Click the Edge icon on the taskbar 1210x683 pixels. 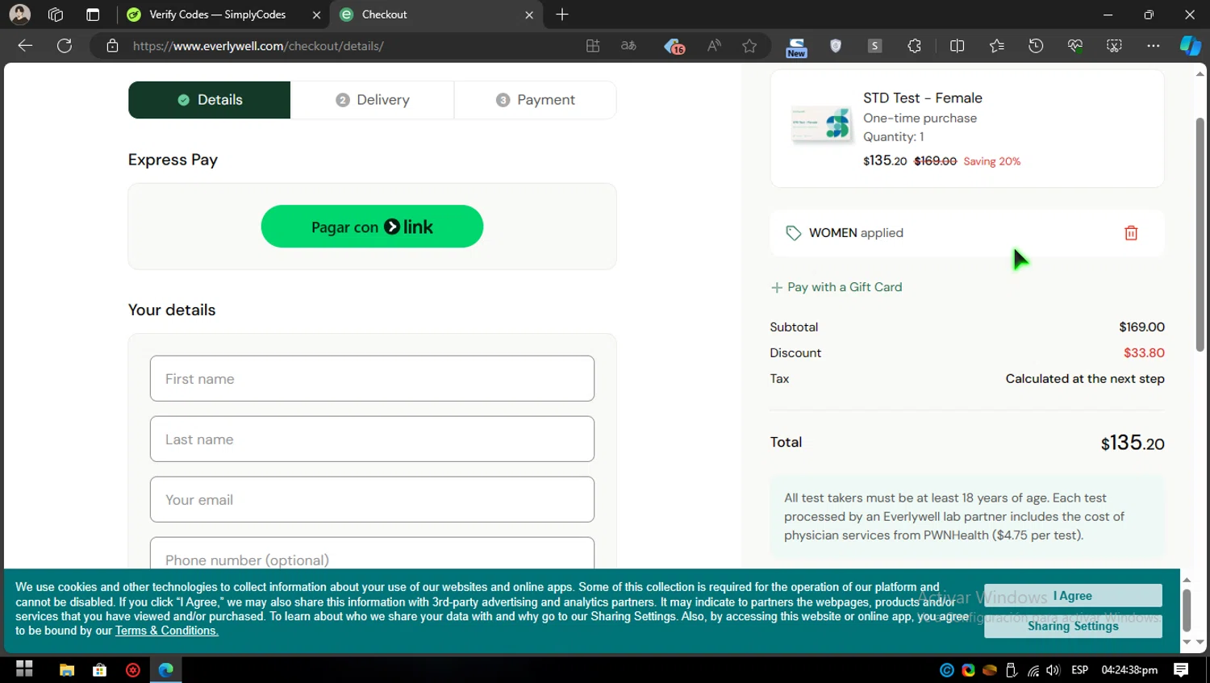(166, 669)
